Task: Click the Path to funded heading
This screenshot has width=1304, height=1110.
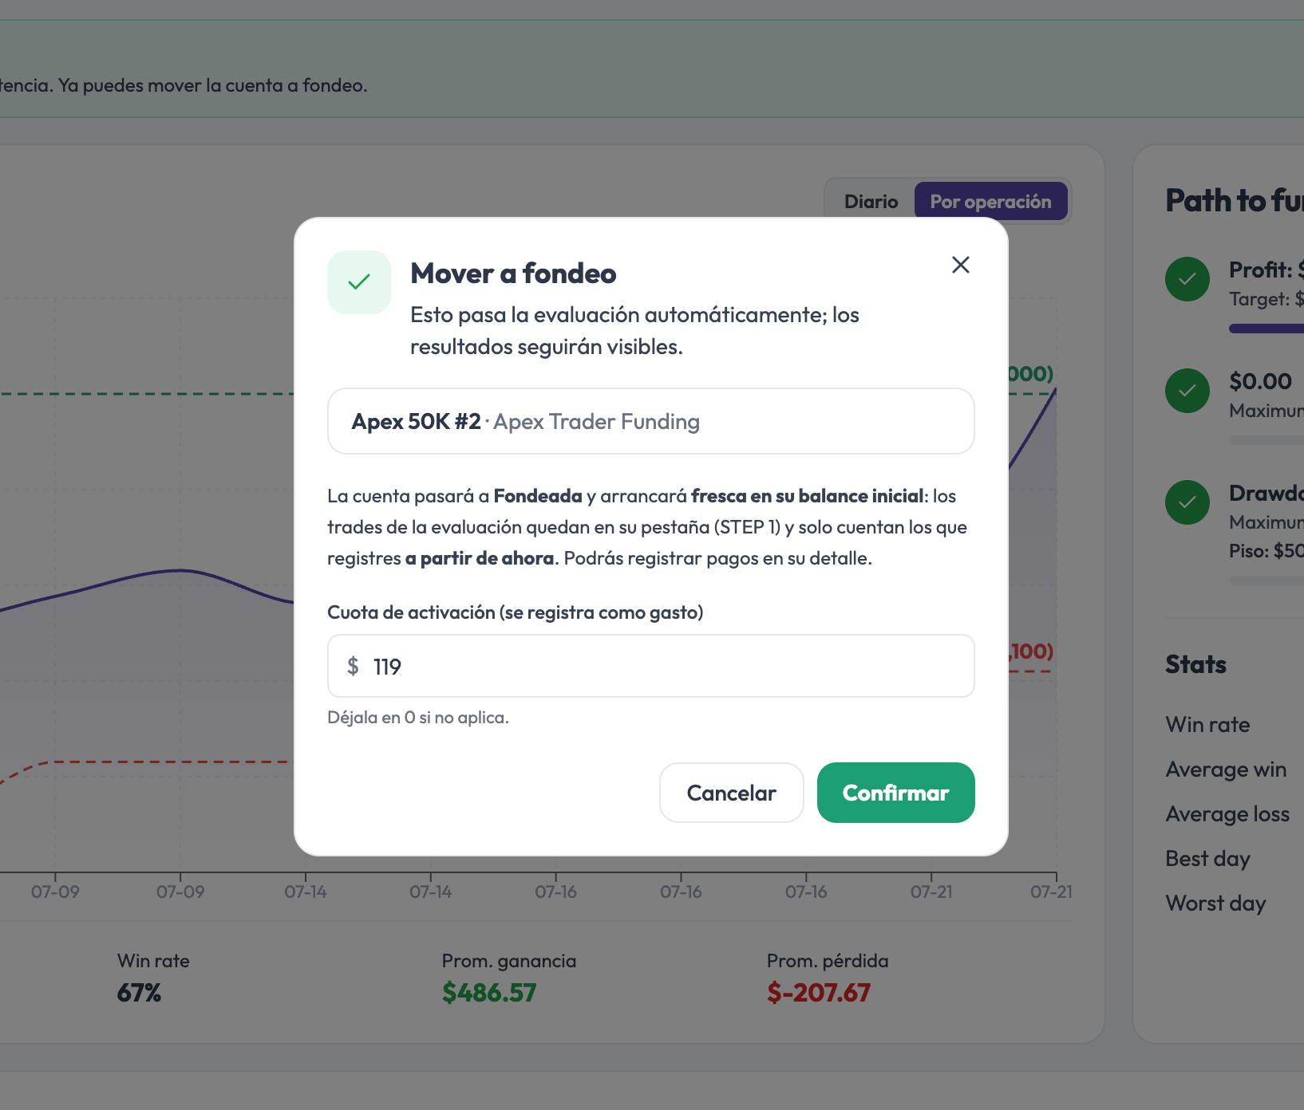Action: point(1235,201)
